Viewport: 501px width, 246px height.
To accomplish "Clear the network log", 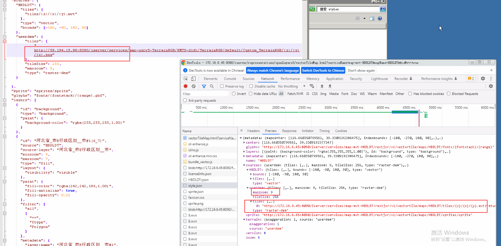I will tap(193, 86).
